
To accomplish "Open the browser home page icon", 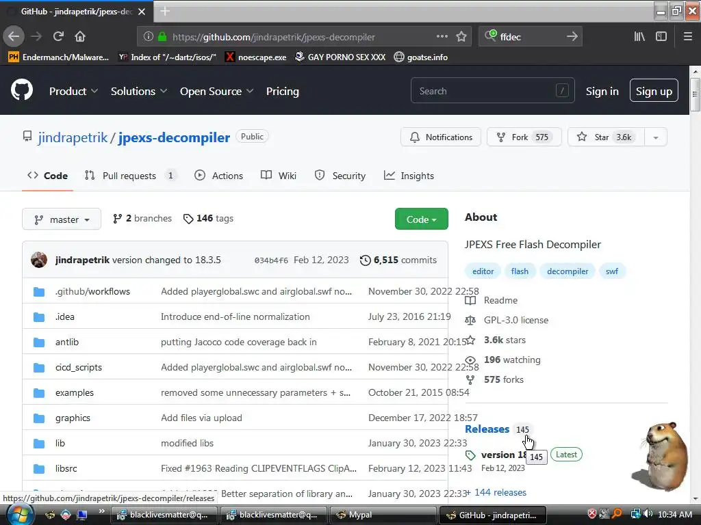I will coord(80,36).
